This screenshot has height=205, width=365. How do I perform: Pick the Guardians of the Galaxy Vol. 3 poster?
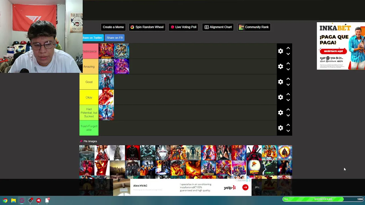tap(239, 168)
